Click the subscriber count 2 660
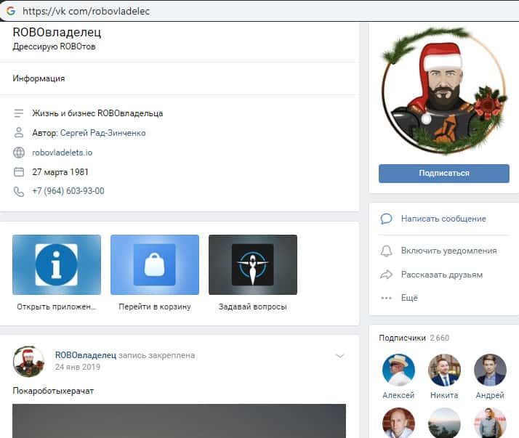 coord(440,338)
